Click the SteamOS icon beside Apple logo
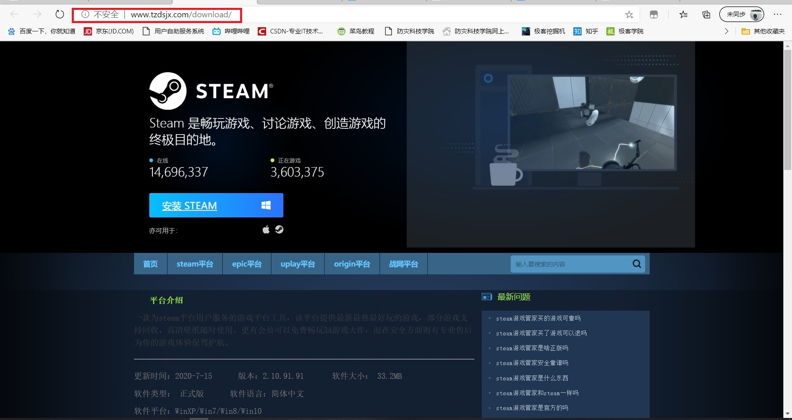Screen dimensions: 792x420 (x=279, y=229)
